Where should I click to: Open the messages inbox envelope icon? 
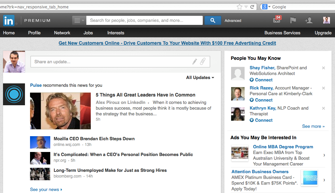(277, 20)
